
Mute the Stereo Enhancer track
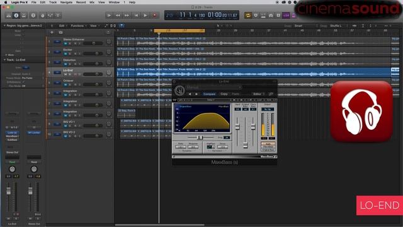[x=65, y=44]
